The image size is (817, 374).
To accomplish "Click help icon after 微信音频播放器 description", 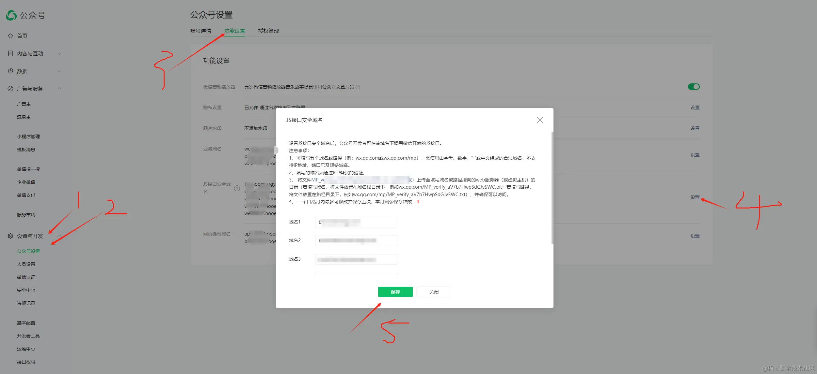I will click(358, 87).
